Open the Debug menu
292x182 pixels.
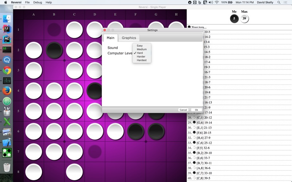coord(38,2)
